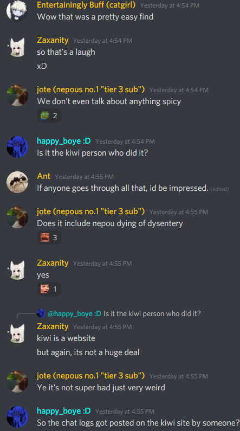
Task: Open Zaxanity username above 'kiwi is a website'
Action: coord(53,326)
